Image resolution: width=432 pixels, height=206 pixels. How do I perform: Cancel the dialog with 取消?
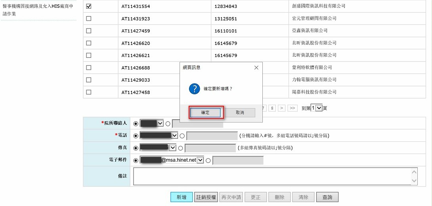tap(240, 113)
